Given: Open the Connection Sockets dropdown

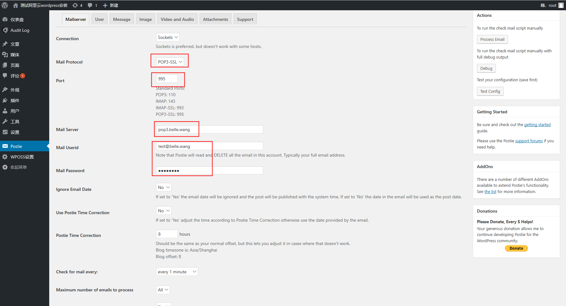Looking at the screenshot, I should pos(168,37).
